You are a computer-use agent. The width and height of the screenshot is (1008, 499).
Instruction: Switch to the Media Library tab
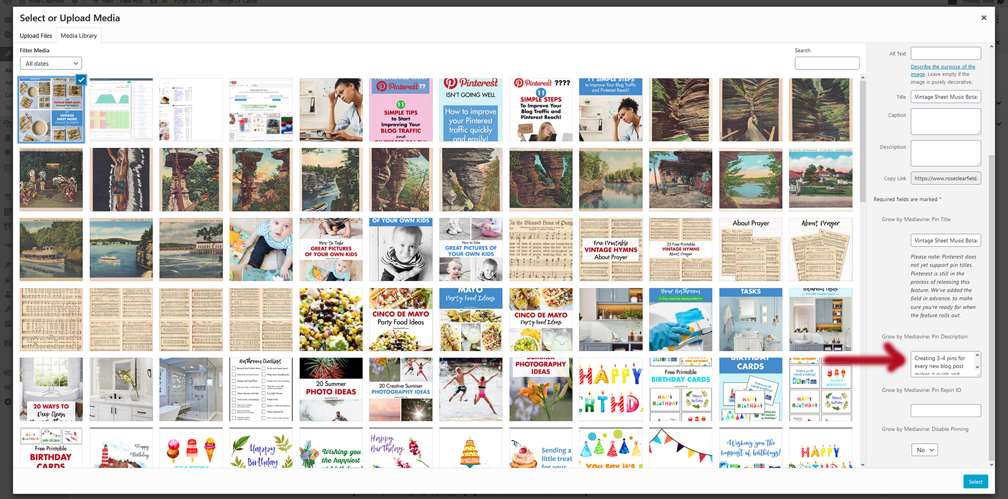(79, 36)
